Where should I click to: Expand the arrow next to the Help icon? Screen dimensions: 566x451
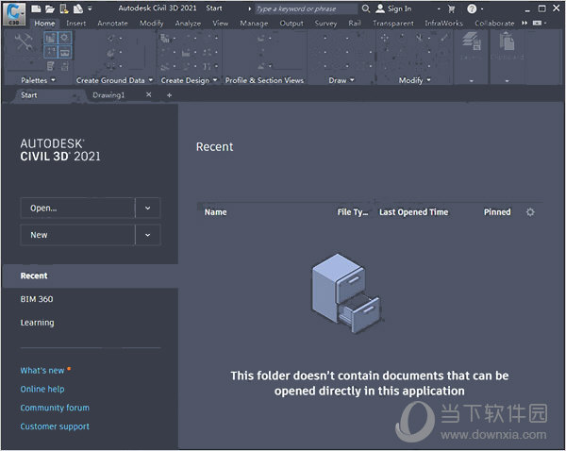click(x=482, y=9)
